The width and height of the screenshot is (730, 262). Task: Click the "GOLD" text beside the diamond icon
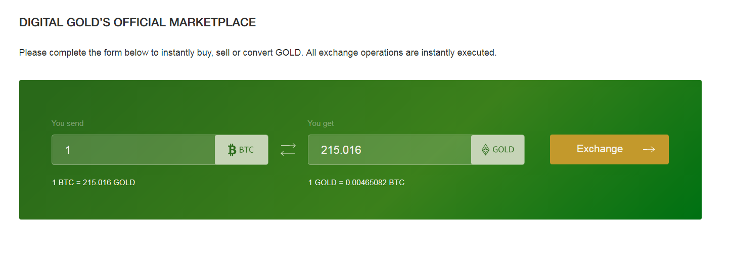tap(504, 150)
